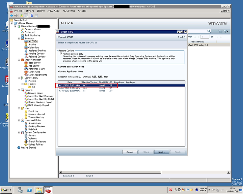The image size is (243, 194).
Task: Click the Forward arrow toolbar icon
Action: (16, 15)
